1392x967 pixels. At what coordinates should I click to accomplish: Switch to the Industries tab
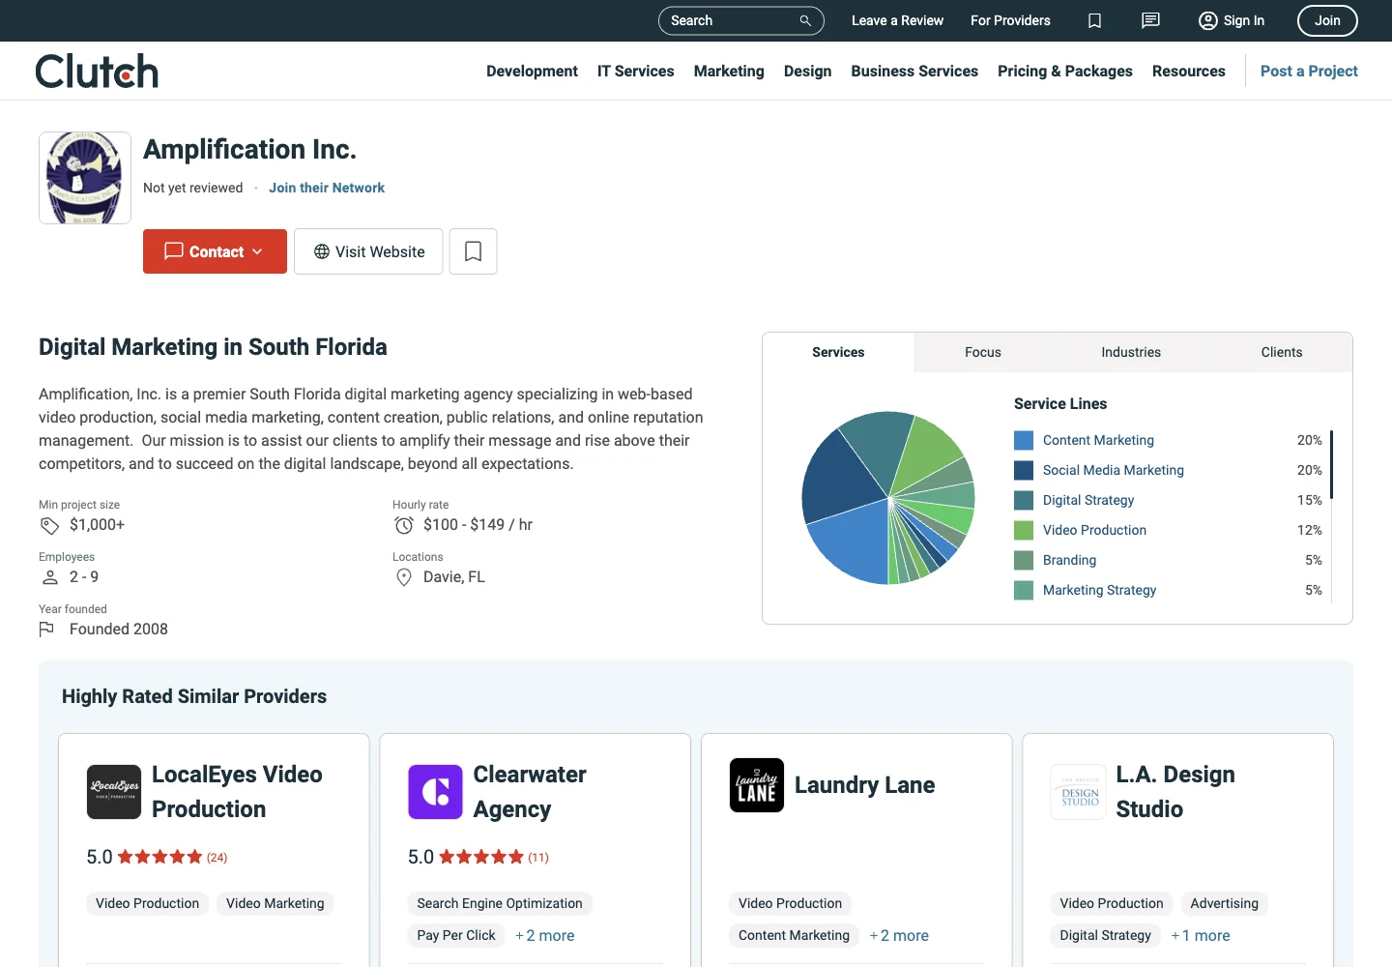(1131, 352)
